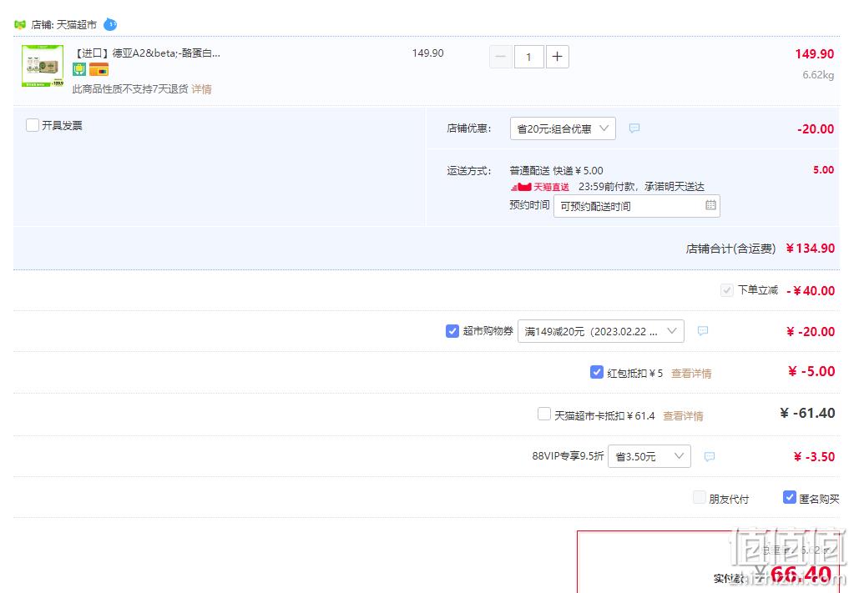The width and height of the screenshot is (854, 593).
Task: Click the -20.00 store discount amount
Action: click(x=816, y=129)
